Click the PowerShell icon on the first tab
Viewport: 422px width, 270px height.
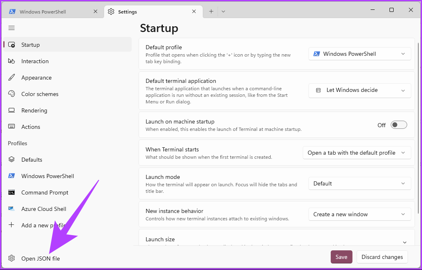[x=12, y=11]
